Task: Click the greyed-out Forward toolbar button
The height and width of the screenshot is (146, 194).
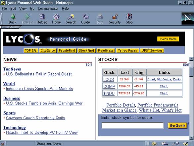Action: 27,19
